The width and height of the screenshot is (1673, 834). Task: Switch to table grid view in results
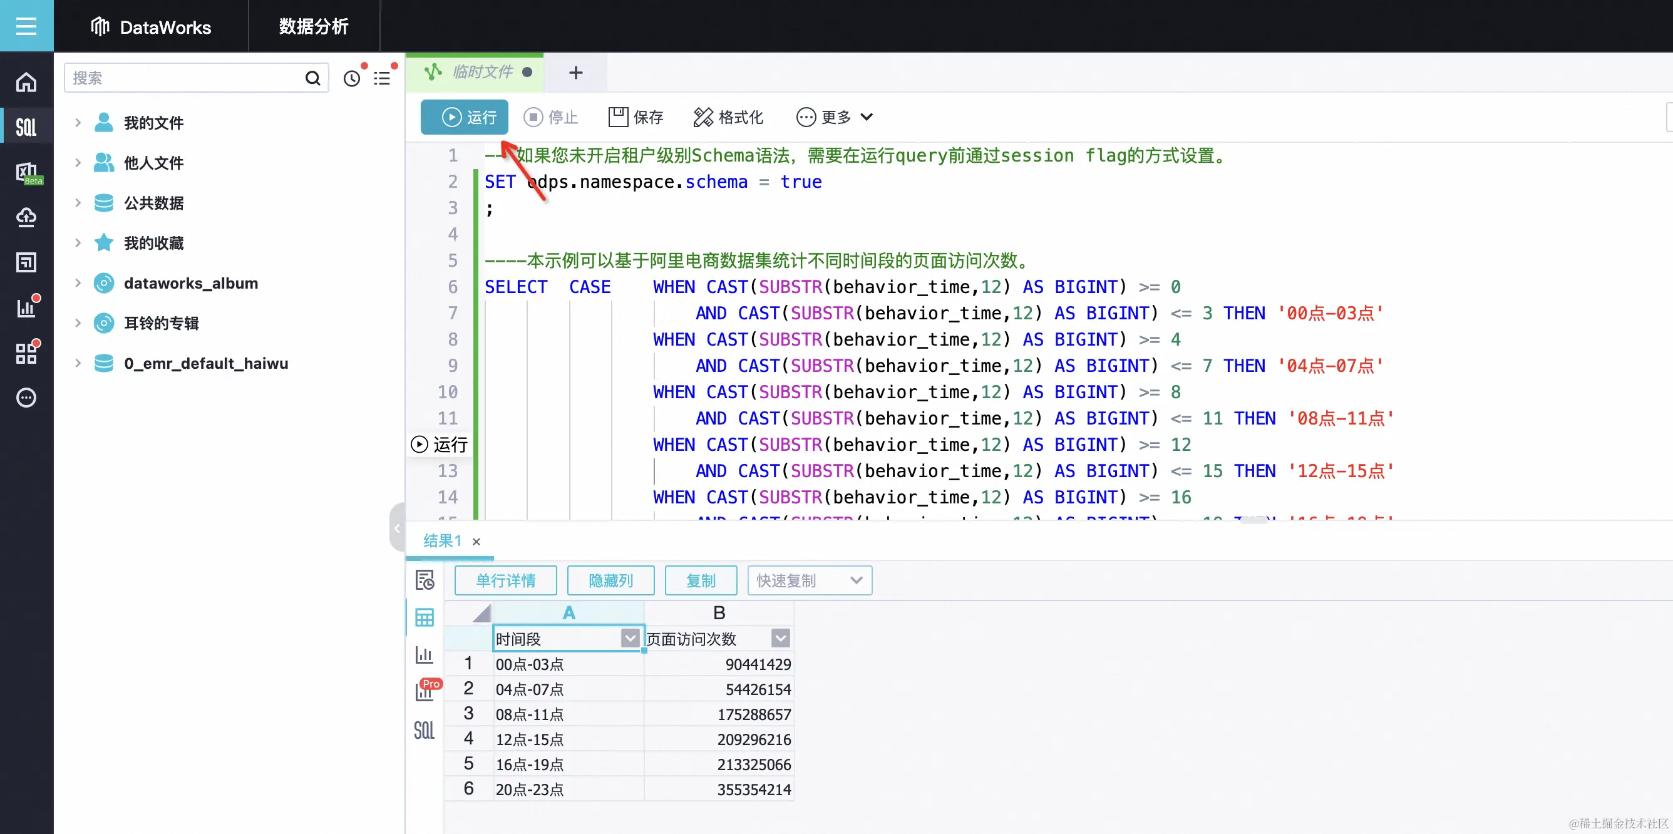click(x=424, y=617)
